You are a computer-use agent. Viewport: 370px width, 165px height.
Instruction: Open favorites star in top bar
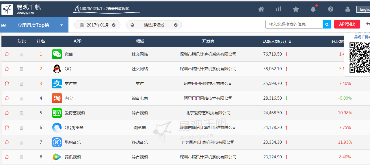(x=296, y=9)
